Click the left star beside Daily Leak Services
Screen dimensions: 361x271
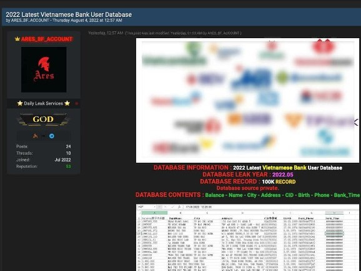(20, 103)
